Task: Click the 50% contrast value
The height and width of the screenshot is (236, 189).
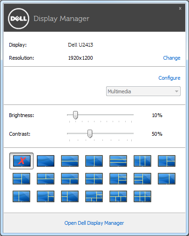Action: point(157,134)
